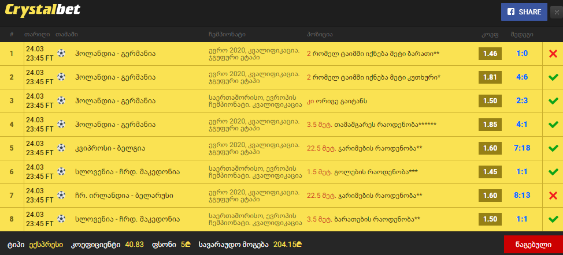Click green checkmark icon in row 4
Screen dimensions: 563x255
click(553, 125)
